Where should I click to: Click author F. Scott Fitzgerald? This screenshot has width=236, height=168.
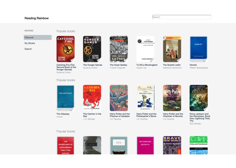coord(117,68)
